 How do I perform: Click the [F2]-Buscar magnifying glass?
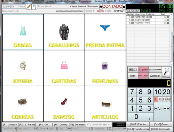point(166,72)
